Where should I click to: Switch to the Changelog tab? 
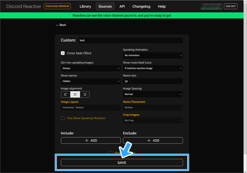pos(141,7)
